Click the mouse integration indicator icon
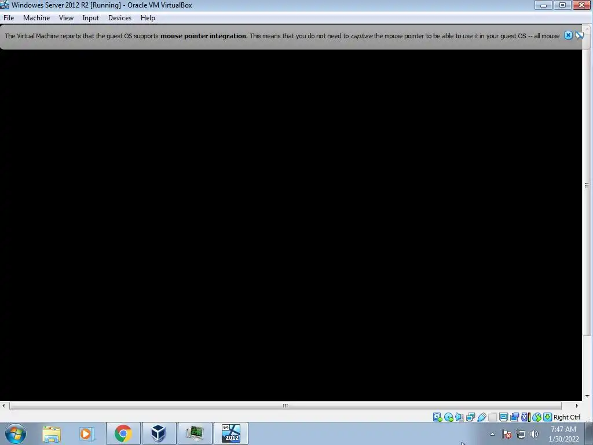The height and width of the screenshot is (445, 593). click(x=536, y=417)
